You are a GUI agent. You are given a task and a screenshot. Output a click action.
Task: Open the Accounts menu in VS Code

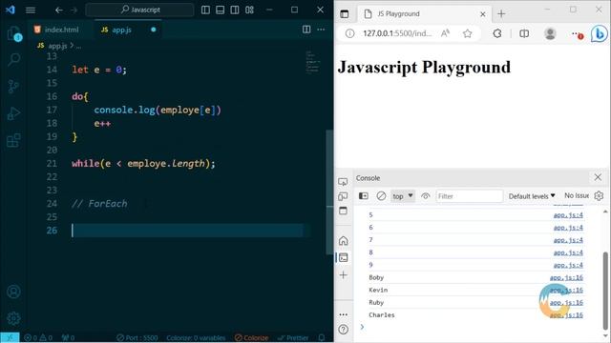(13, 292)
